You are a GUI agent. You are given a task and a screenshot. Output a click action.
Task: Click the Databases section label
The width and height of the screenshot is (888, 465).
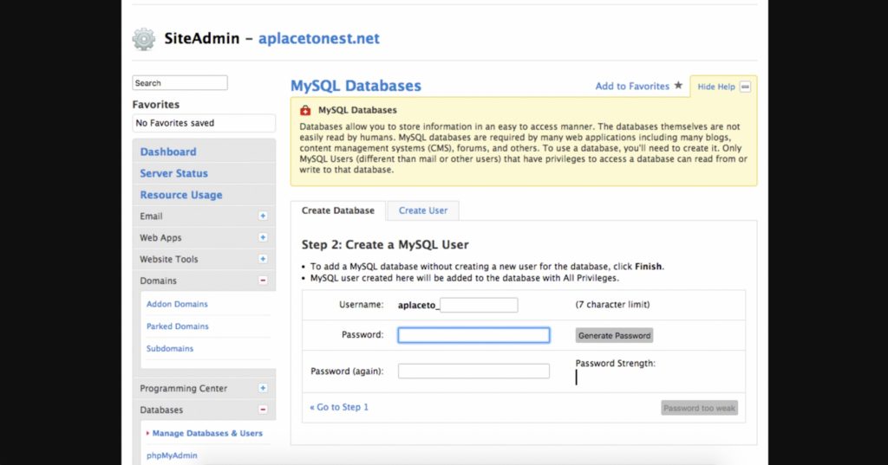pos(161,410)
